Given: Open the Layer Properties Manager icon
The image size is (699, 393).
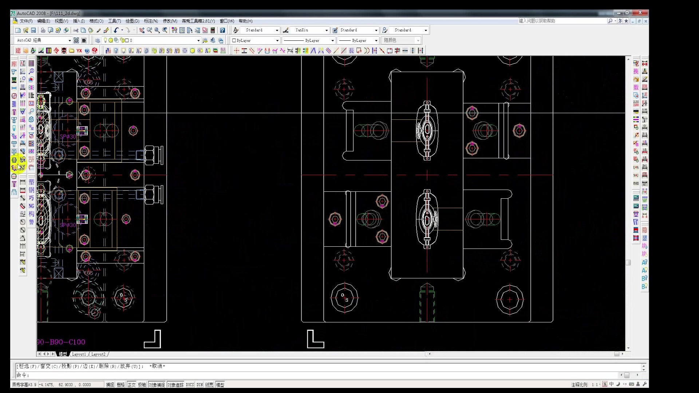Looking at the screenshot, I should pyautogui.click(x=97, y=40).
